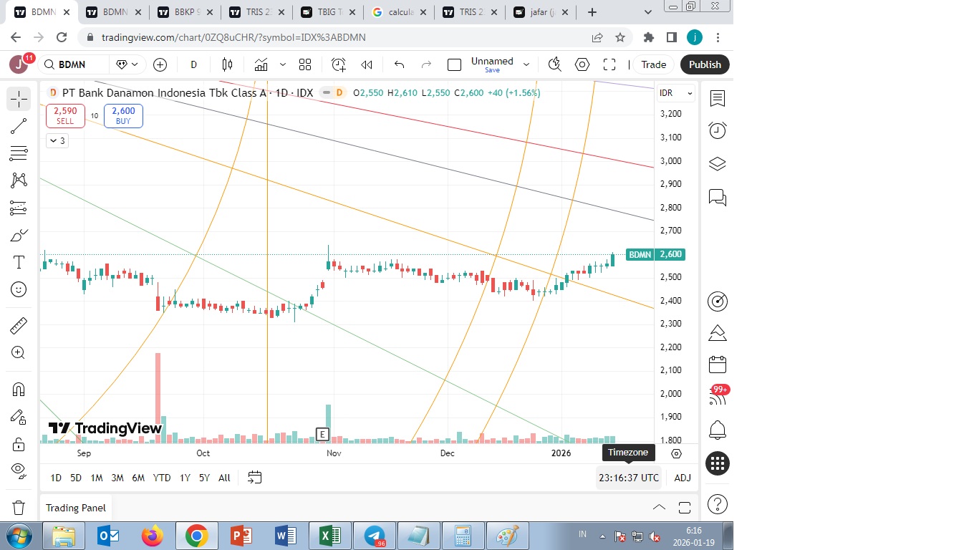Open the Fibonacci retracement tools
974x550 pixels.
[x=19, y=153]
